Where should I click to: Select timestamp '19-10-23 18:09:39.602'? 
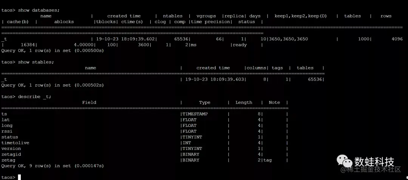pos(126,39)
